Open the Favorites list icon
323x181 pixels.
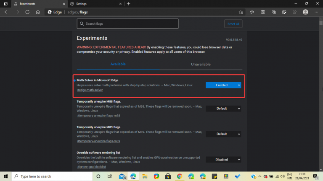pos(252,12)
